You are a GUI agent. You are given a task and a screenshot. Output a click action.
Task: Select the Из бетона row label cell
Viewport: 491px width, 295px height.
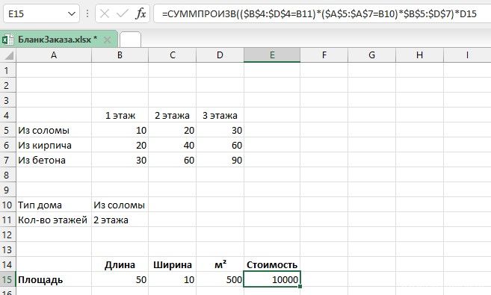coord(54,160)
